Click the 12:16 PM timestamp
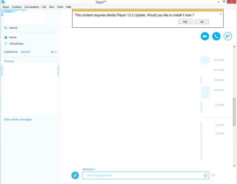This screenshot has width=237, height=184. tap(219, 60)
